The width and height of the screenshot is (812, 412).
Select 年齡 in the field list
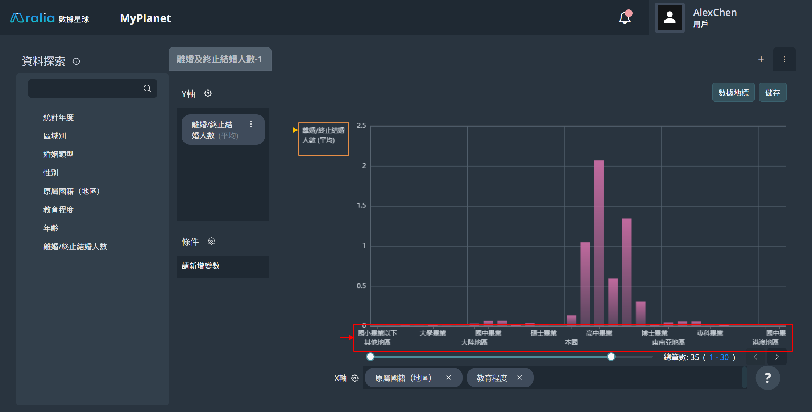point(51,228)
